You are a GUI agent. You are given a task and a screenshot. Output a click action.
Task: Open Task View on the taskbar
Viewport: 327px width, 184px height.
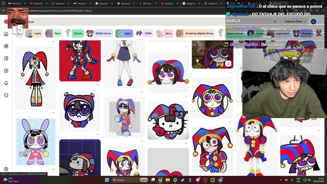(x=153, y=180)
